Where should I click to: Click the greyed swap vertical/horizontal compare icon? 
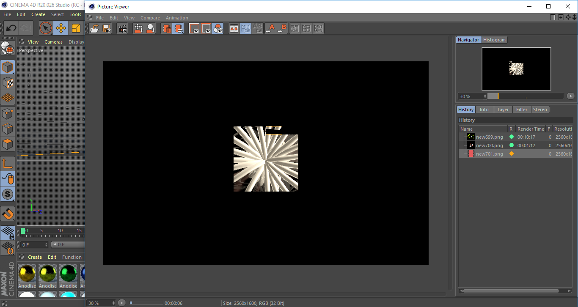coord(295,28)
